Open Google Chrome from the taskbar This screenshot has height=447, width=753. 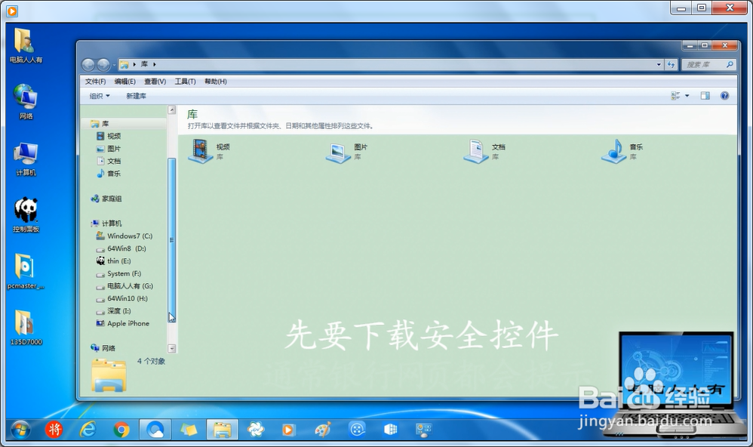pyautogui.click(x=121, y=429)
